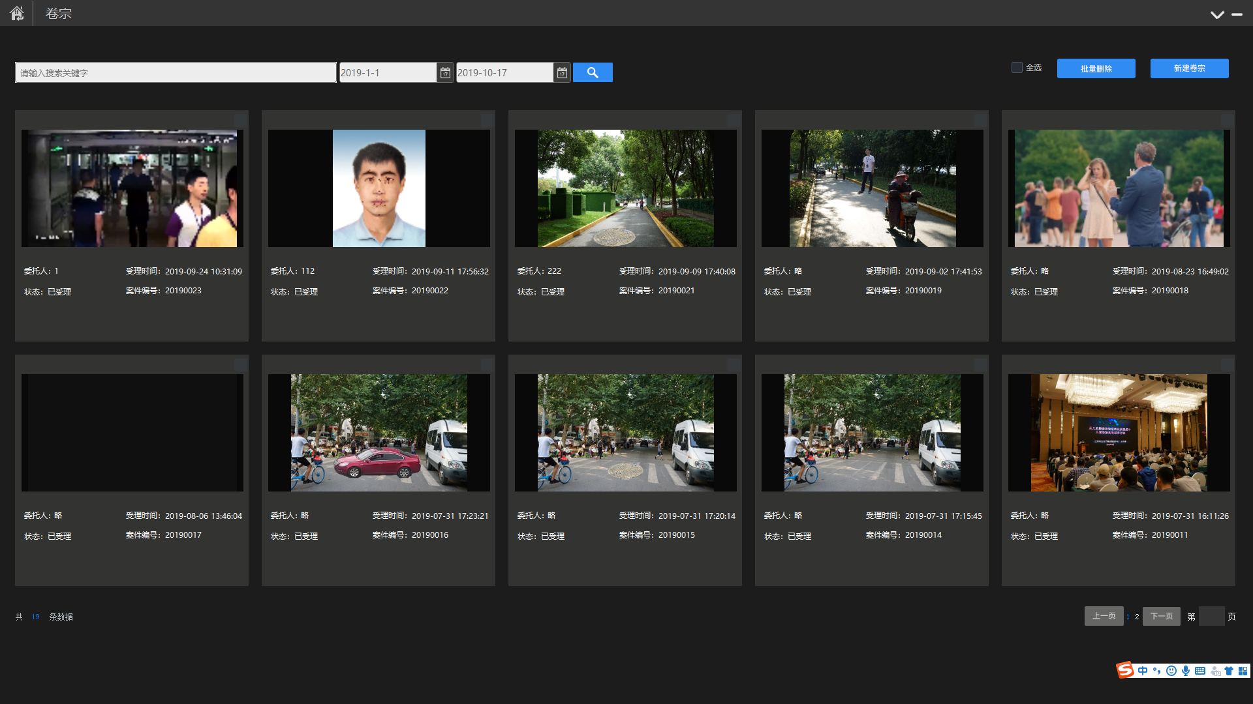Click acceptance time 2019-07-31 17:20:14
The image size is (1253, 704).
(x=697, y=516)
